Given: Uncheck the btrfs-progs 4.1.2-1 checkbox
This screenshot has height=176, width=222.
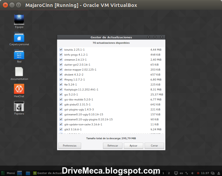Looking at the screenshot, I should tap(61, 55).
